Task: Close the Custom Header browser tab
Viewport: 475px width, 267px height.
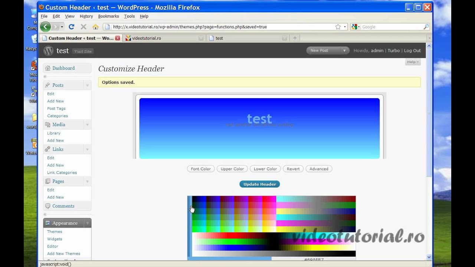Action: coord(118,38)
